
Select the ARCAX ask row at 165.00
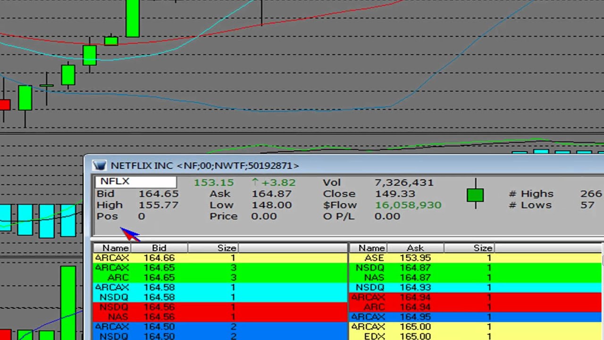click(476, 327)
